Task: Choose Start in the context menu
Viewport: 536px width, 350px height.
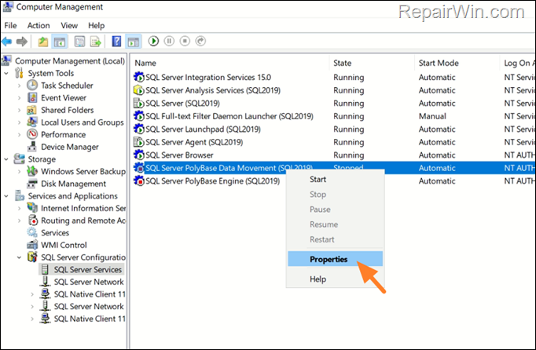Action: point(335,179)
